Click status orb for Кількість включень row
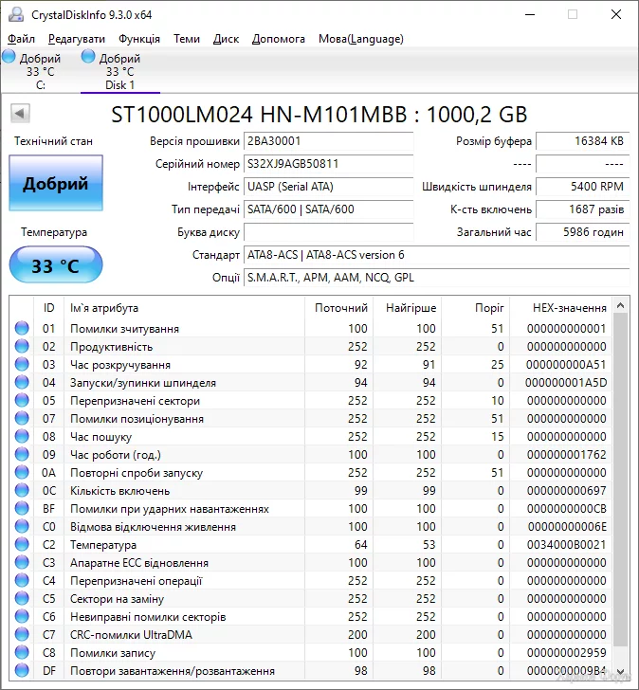The image size is (639, 690). tap(22, 490)
